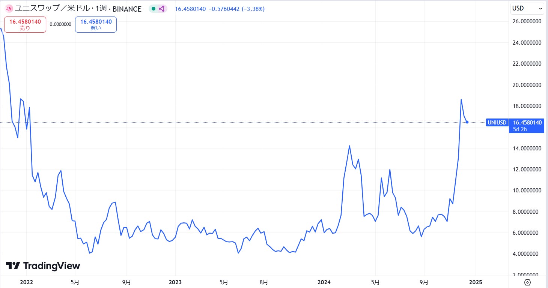Click the 2022 label on time axis
This screenshot has height=288, width=548.
pyautogui.click(x=27, y=282)
